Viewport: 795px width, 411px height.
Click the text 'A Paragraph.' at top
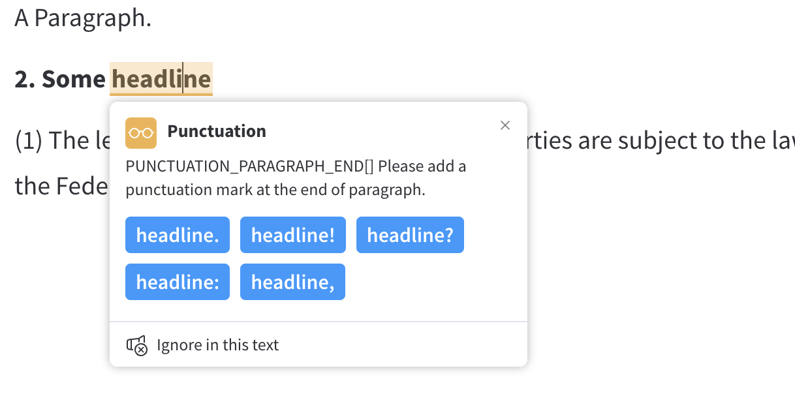coord(82,18)
